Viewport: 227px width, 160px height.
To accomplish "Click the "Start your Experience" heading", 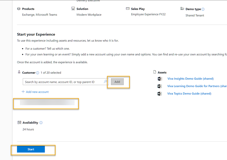I will [x=36, y=34].
